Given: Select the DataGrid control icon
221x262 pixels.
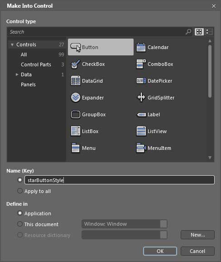Looking at the screenshot, I should coord(76,81).
